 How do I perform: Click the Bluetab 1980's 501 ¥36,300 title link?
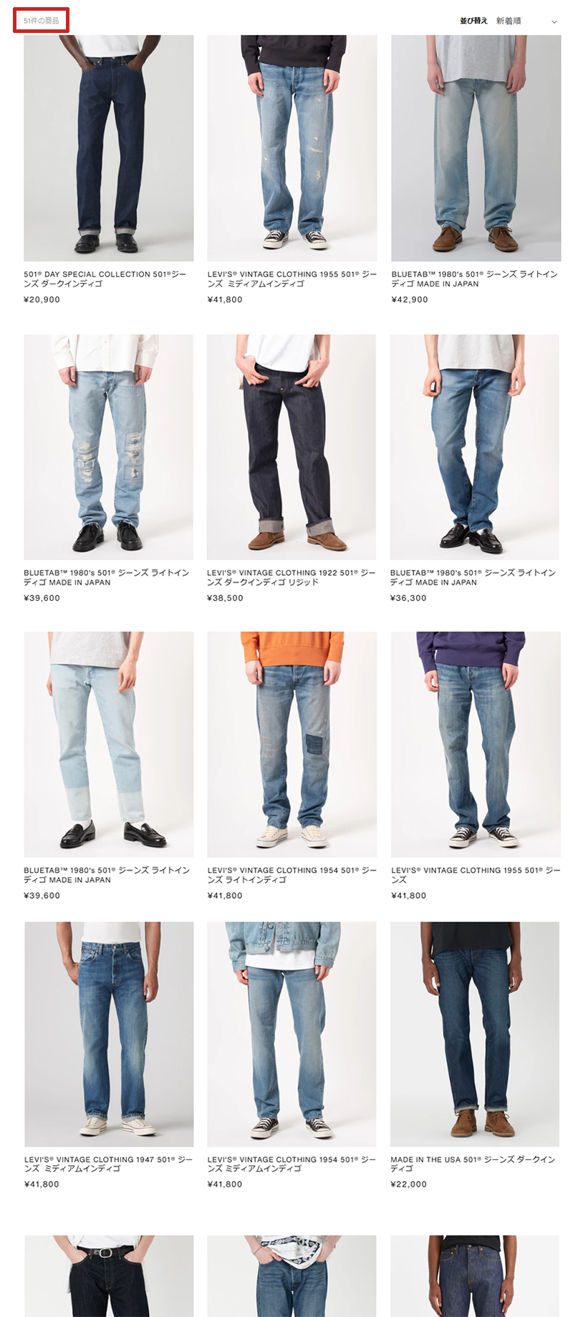(473, 577)
